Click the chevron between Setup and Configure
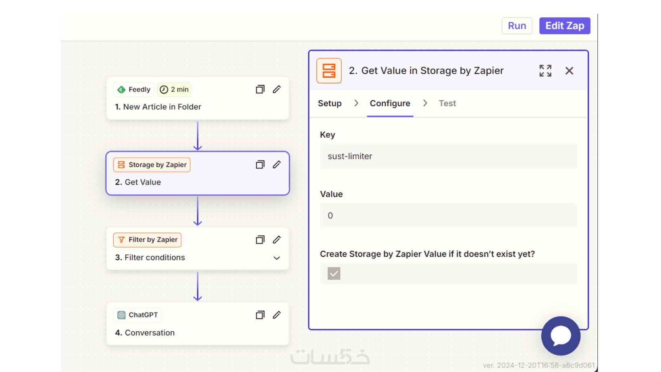661x372 pixels. [x=356, y=103]
